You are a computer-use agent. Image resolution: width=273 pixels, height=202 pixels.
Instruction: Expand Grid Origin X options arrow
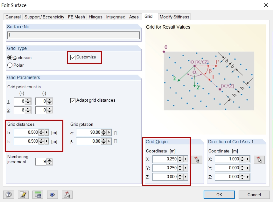(x=185, y=159)
